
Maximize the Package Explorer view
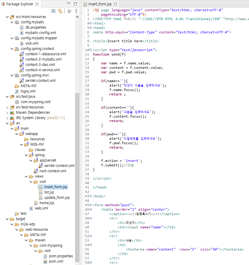(x=75, y=4)
